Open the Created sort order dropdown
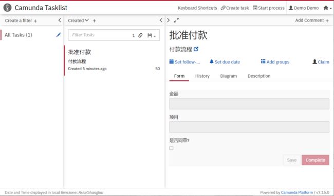Viewport: 334px width, 196px height. click(78, 20)
